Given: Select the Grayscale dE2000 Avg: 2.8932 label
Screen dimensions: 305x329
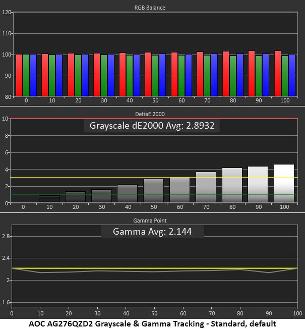Looking at the screenshot, I should pyautogui.click(x=152, y=126).
